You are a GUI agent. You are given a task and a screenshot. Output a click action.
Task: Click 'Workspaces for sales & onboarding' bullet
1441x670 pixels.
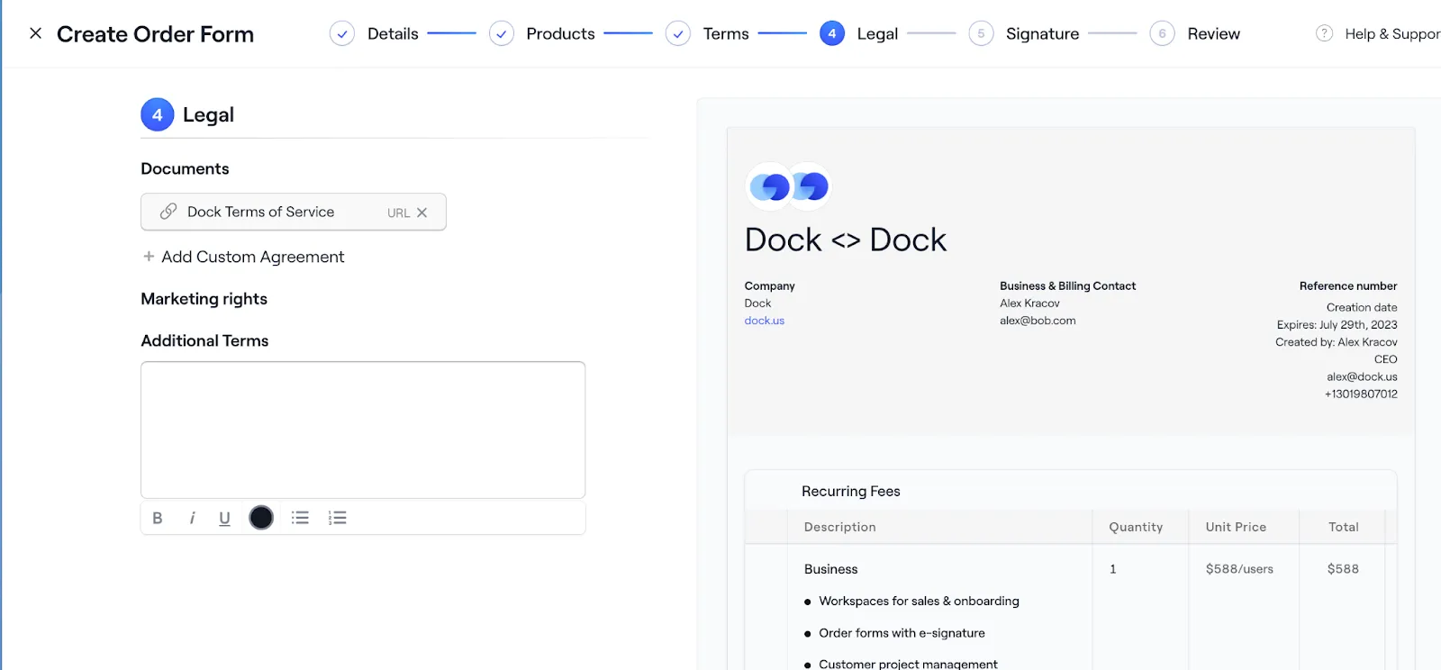tap(919, 601)
